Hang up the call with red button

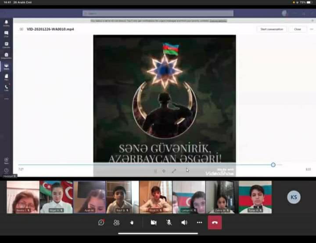point(215,222)
